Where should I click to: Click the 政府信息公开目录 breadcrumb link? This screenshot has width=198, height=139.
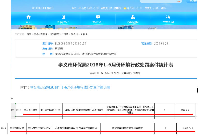[x=59, y=34]
